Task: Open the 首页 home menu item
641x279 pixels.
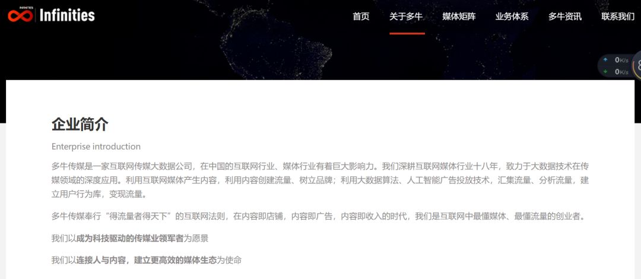Action: (x=361, y=17)
